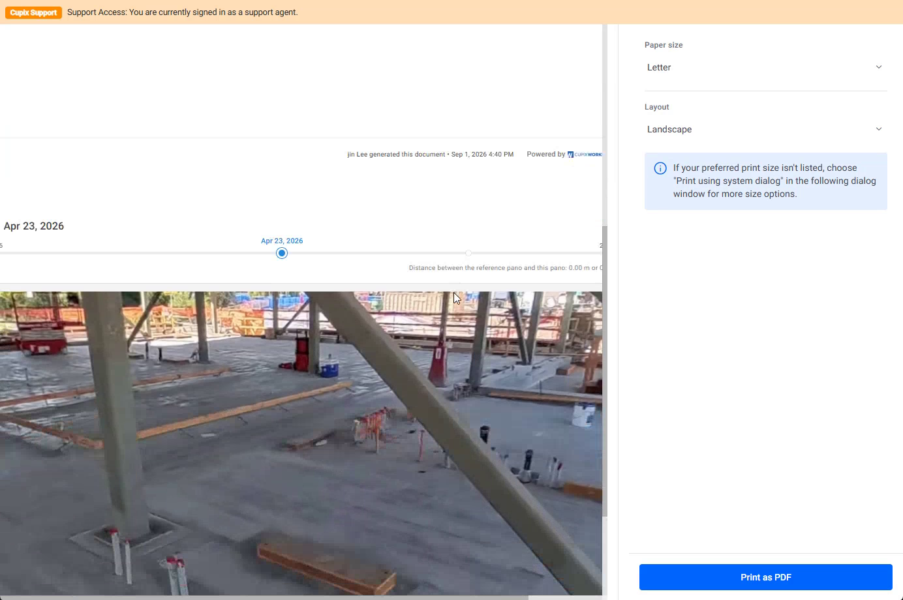Open the Layout dropdown showing Landscape
The image size is (903, 600).
pyautogui.click(x=765, y=129)
